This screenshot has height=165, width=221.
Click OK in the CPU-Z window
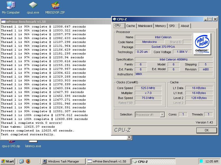click(207, 130)
